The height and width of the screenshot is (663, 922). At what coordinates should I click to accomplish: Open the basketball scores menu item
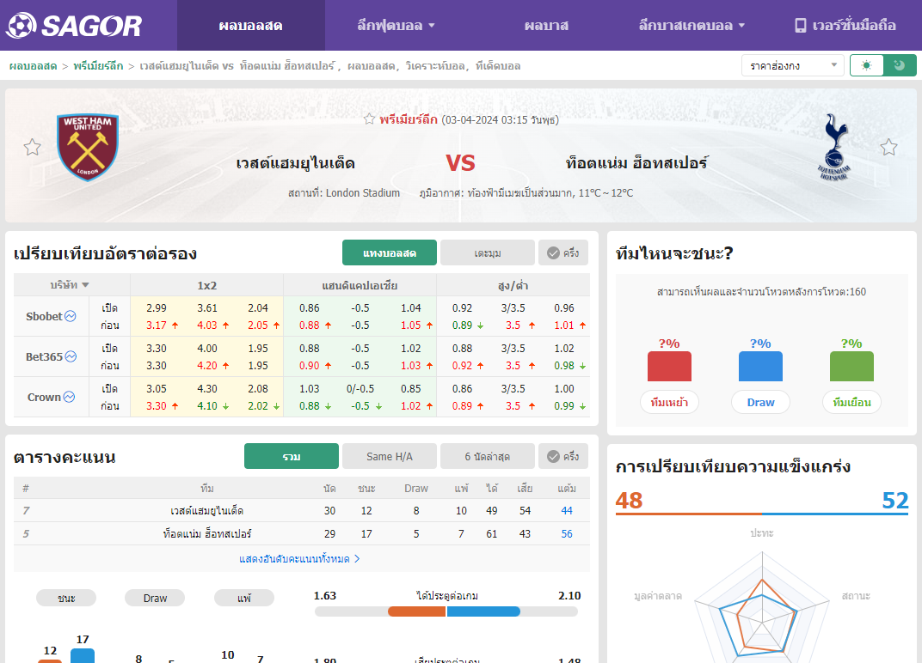[x=546, y=25]
